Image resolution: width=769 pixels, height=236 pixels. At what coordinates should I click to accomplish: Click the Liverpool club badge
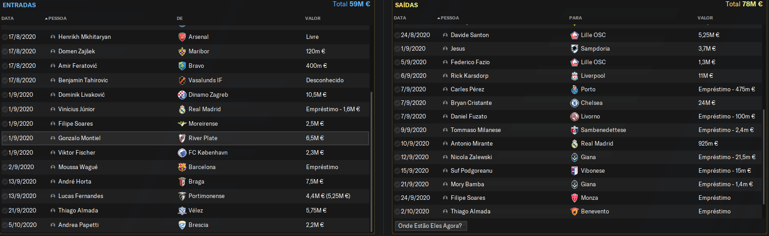(x=574, y=76)
